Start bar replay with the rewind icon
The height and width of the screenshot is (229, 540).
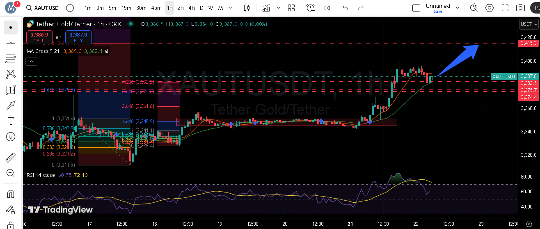pyautogui.click(x=327, y=8)
